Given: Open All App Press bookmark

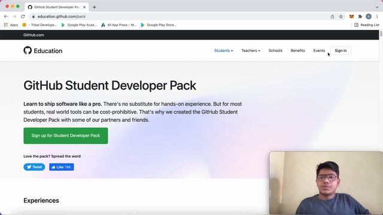Looking at the screenshot, I should (118, 25).
